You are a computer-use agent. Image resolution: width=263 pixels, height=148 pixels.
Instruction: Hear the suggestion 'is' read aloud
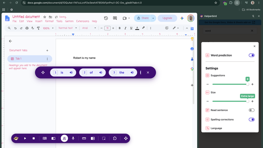(x=71, y=73)
